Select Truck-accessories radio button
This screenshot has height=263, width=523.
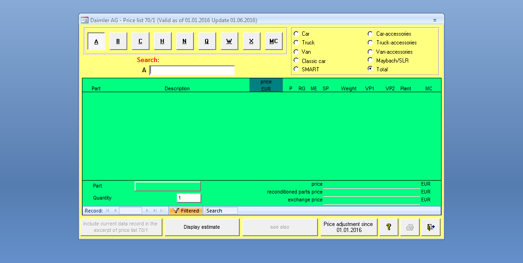click(x=370, y=43)
